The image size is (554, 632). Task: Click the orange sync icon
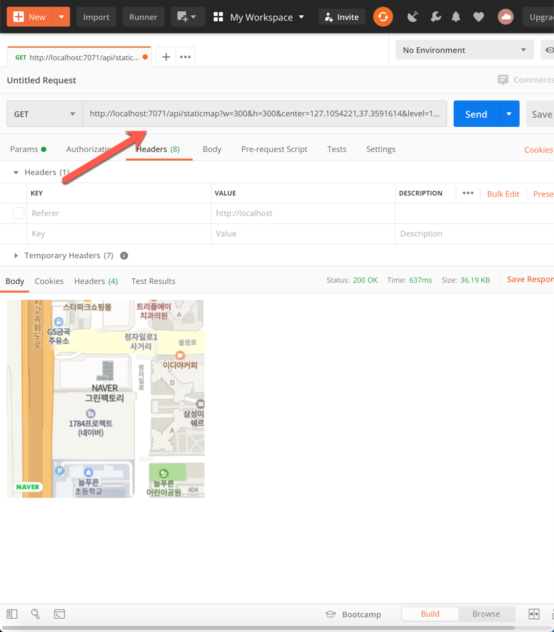click(x=383, y=17)
